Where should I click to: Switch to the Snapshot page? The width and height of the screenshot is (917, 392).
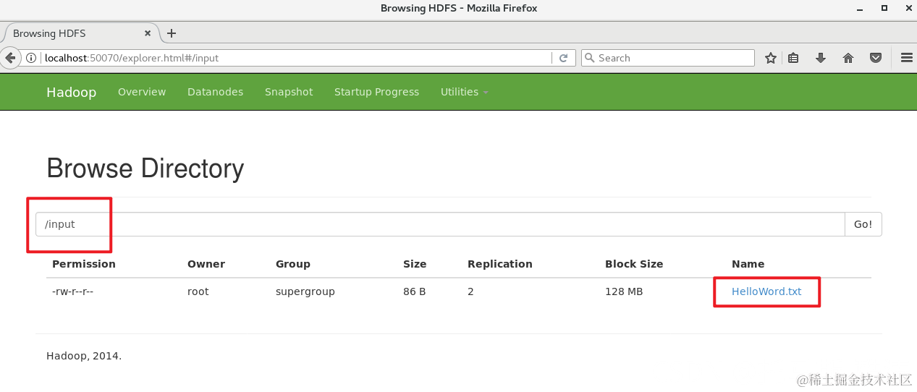pyautogui.click(x=289, y=92)
